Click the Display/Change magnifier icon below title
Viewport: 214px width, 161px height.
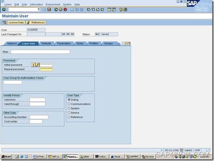[4, 22]
